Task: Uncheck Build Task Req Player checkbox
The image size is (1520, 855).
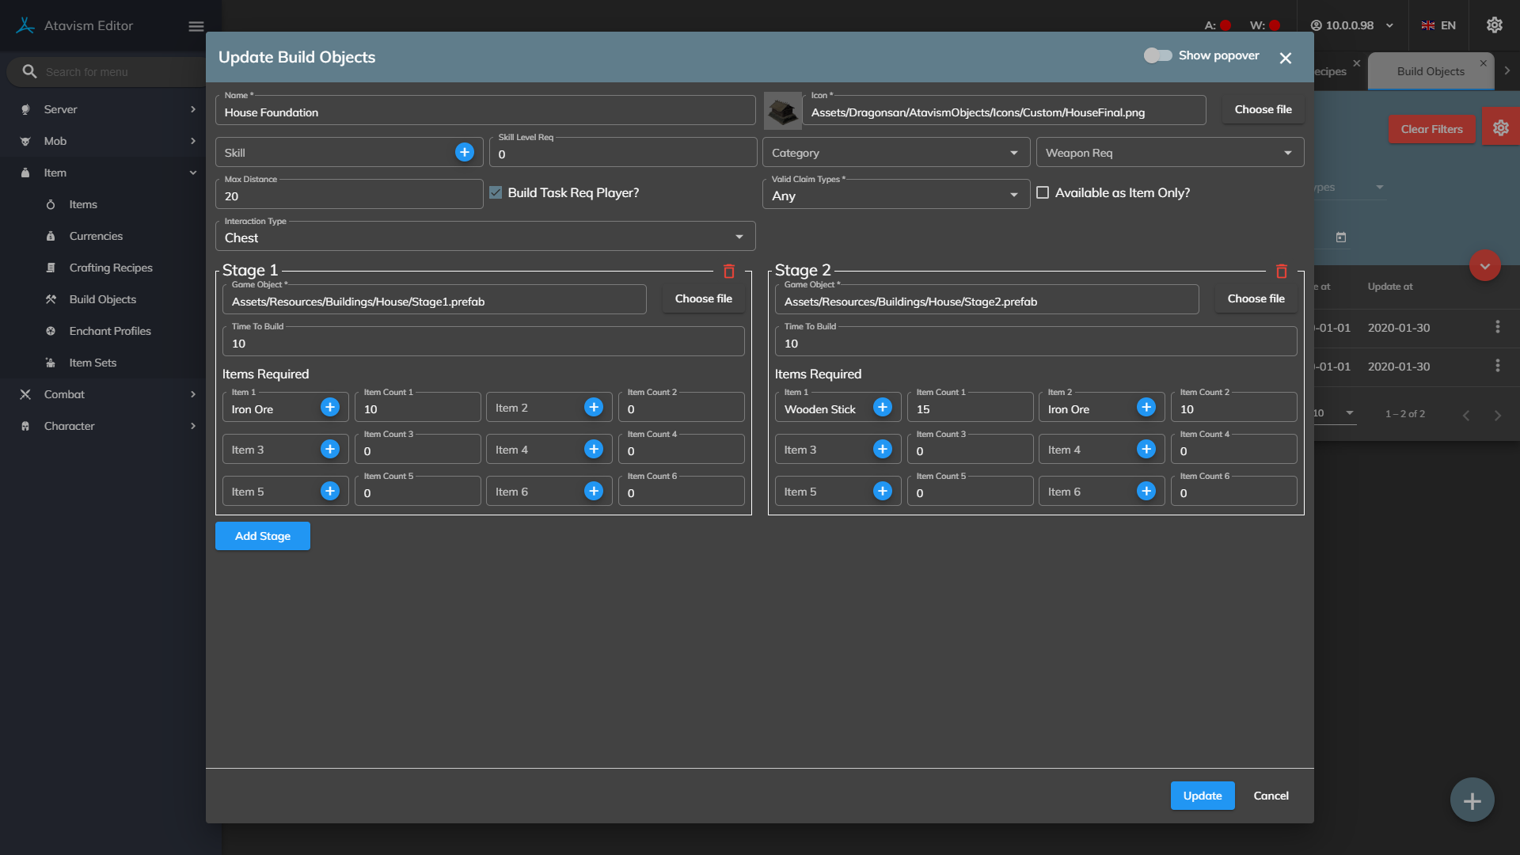Action: coord(496,192)
